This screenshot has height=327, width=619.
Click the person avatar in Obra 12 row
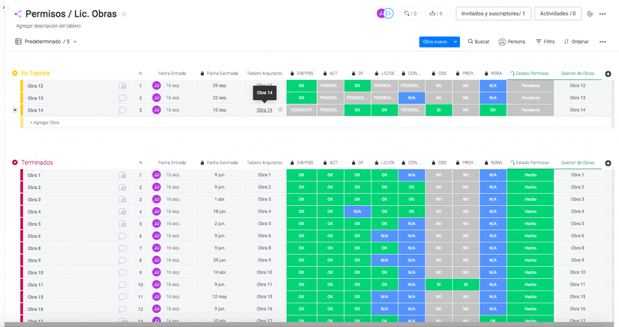[157, 86]
